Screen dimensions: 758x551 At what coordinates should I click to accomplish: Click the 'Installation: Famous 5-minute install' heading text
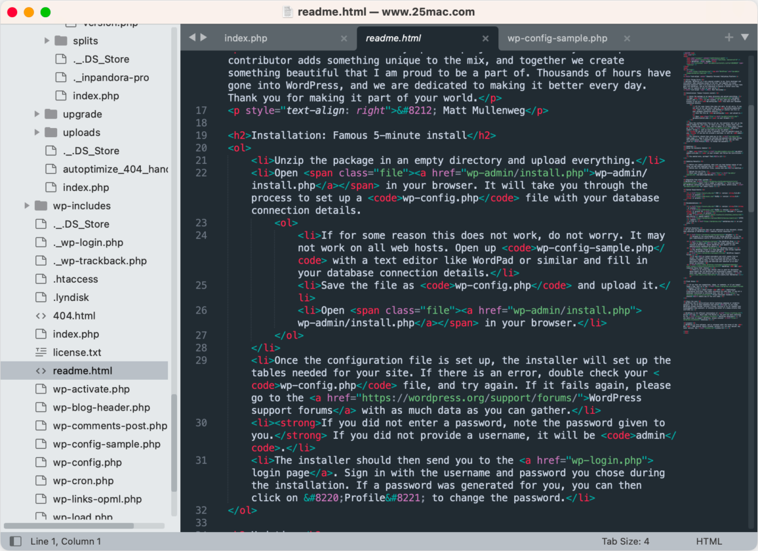tap(359, 135)
